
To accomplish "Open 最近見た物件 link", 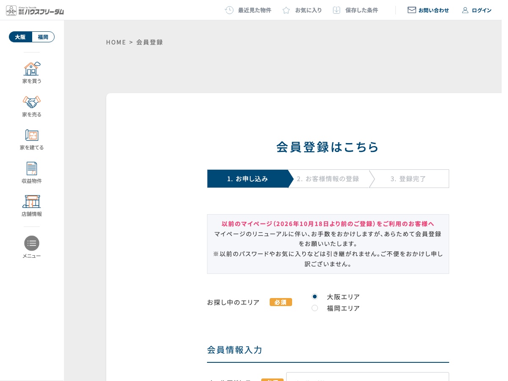I will tap(254, 10).
